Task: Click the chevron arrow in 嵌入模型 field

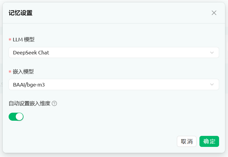Action: click(212, 84)
